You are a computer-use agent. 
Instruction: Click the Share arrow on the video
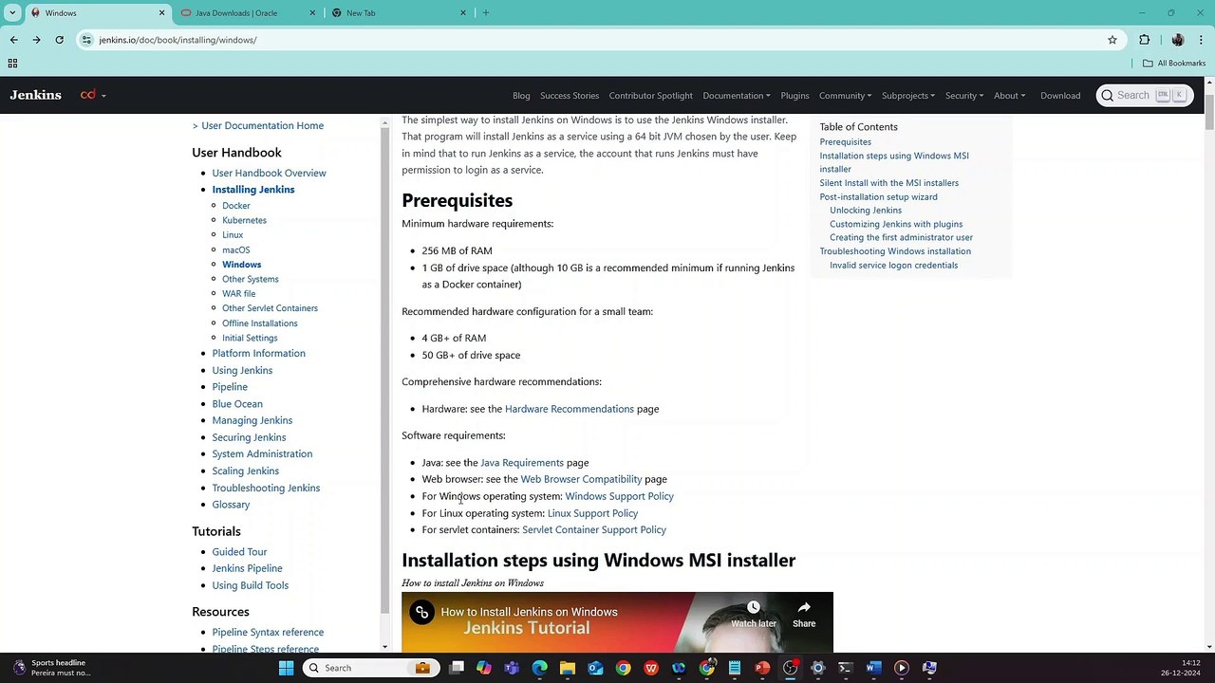point(804,614)
